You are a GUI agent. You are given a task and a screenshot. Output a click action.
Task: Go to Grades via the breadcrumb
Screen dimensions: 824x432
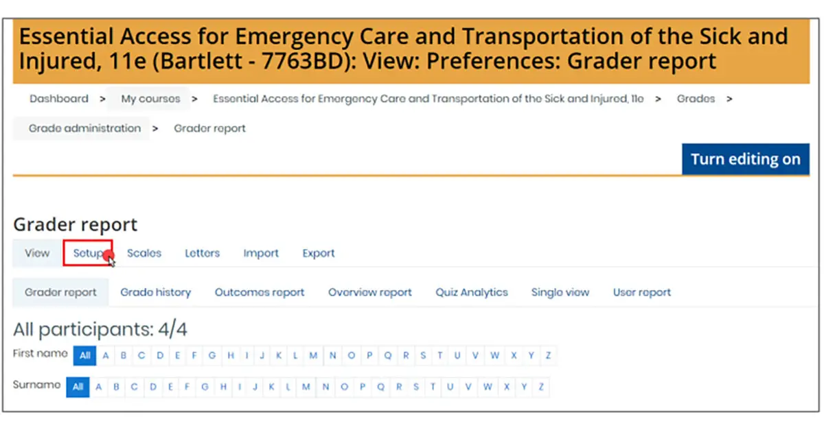tap(695, 98)
